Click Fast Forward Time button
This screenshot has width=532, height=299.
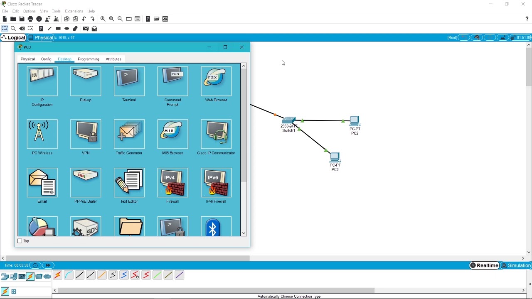(48, 266)
